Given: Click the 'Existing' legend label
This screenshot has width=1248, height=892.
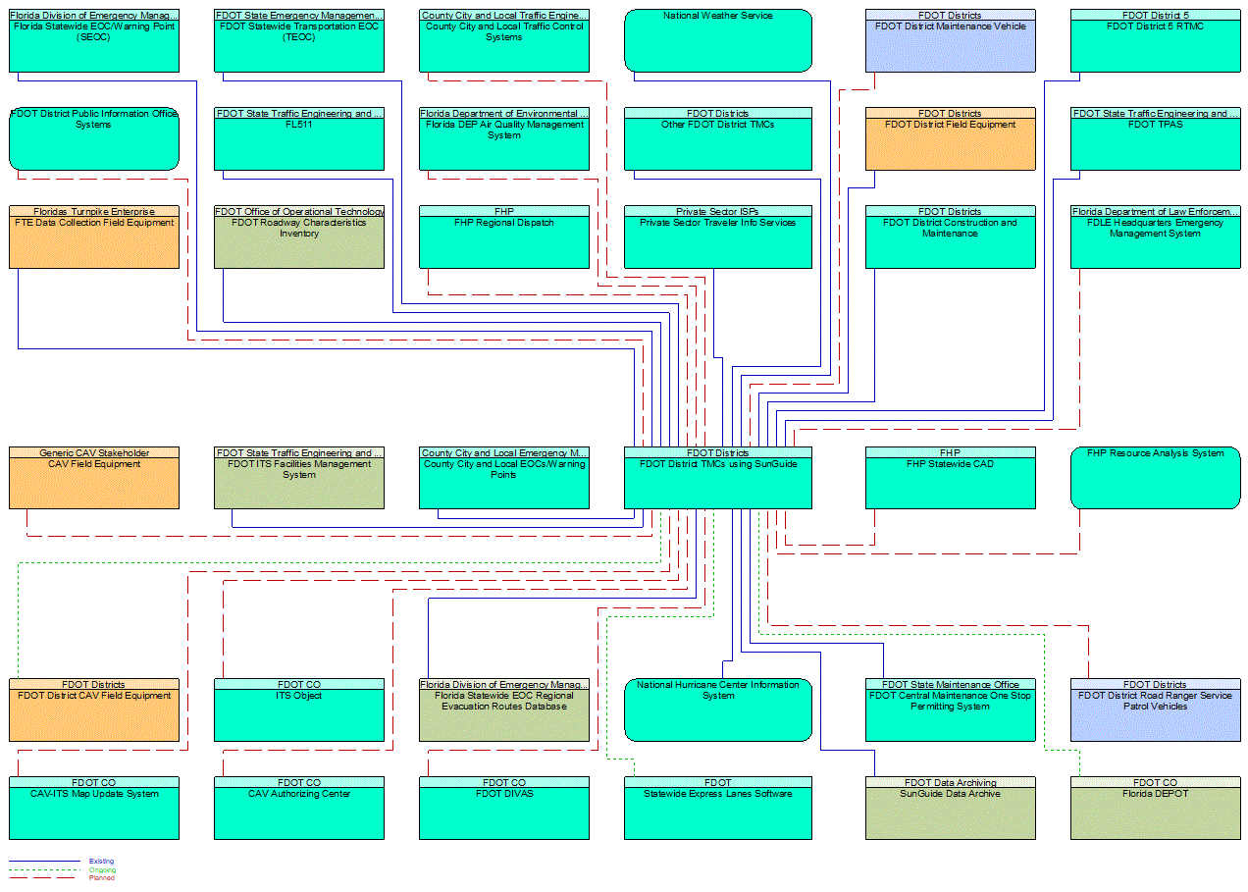Looking at the screenshot, I should [x=102, y=862].
